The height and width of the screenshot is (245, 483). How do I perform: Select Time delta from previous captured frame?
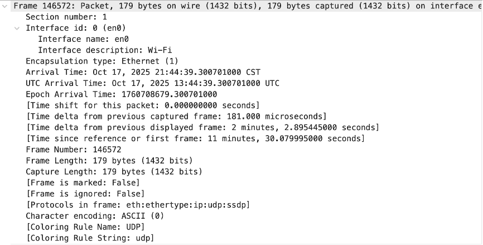click(176, 117)
